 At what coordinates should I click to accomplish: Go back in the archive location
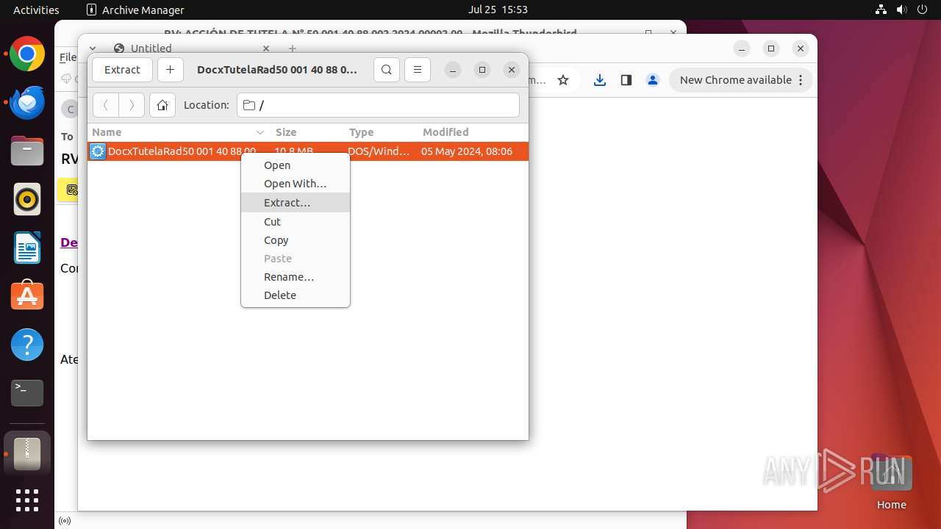click(106, 105)
